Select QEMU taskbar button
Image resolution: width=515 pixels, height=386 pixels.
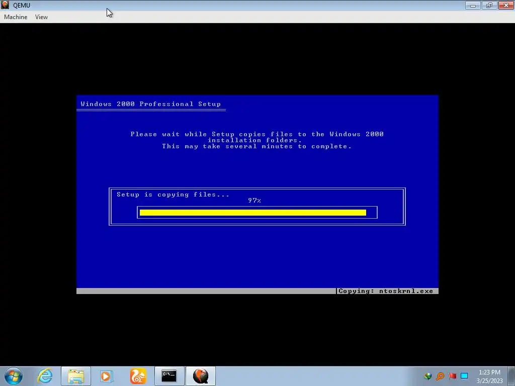pos(201,376)
